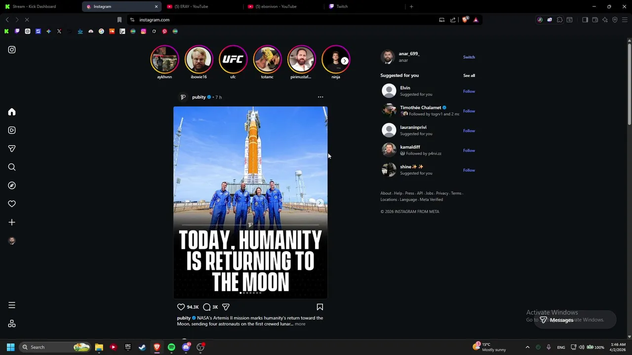Open comments on the pubity post

click(207, 307)
